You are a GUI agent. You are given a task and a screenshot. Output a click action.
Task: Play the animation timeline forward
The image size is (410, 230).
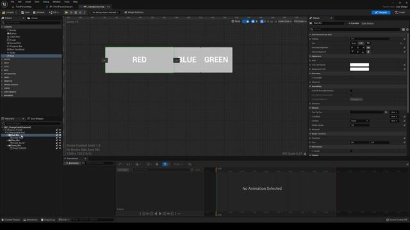[160, 213]
